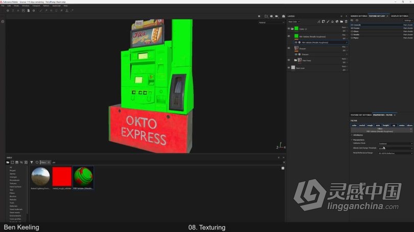Open the Help menu
This screenshot has height=232, width=414.
pos(65,6)
